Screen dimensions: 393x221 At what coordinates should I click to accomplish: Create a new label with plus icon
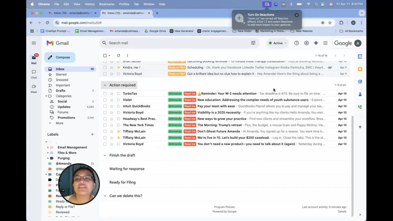(x=92, y=134)
